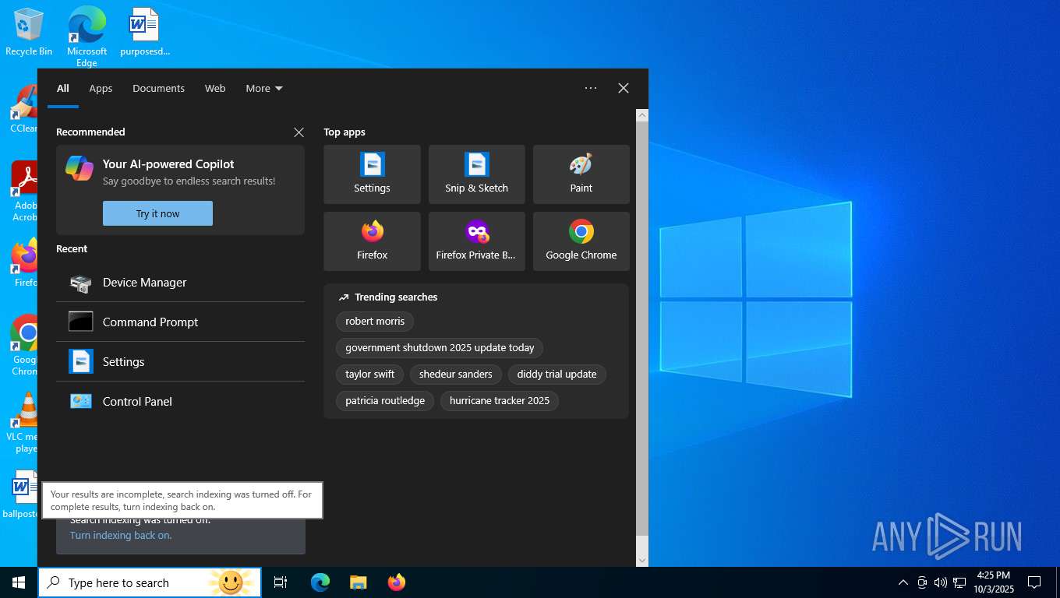Open Settings tile in Top apps

click(x=372, y=174)
